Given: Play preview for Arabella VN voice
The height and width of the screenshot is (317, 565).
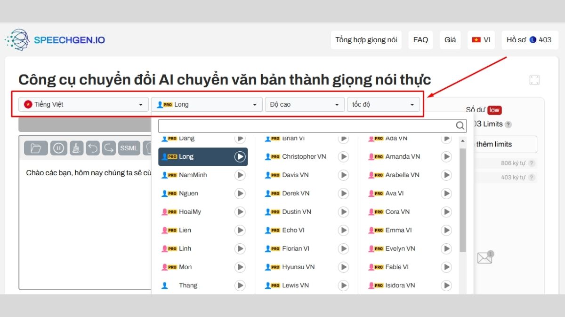Looking at the screenshot, I should click(x=446, y=175).
